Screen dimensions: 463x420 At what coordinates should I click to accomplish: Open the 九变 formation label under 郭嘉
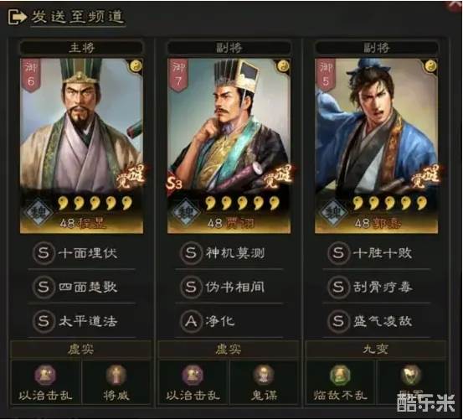[x=376, y=350]
